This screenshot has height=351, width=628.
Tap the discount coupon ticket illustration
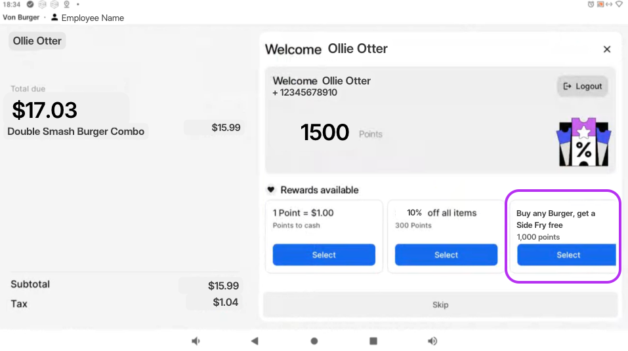(583, 142)
